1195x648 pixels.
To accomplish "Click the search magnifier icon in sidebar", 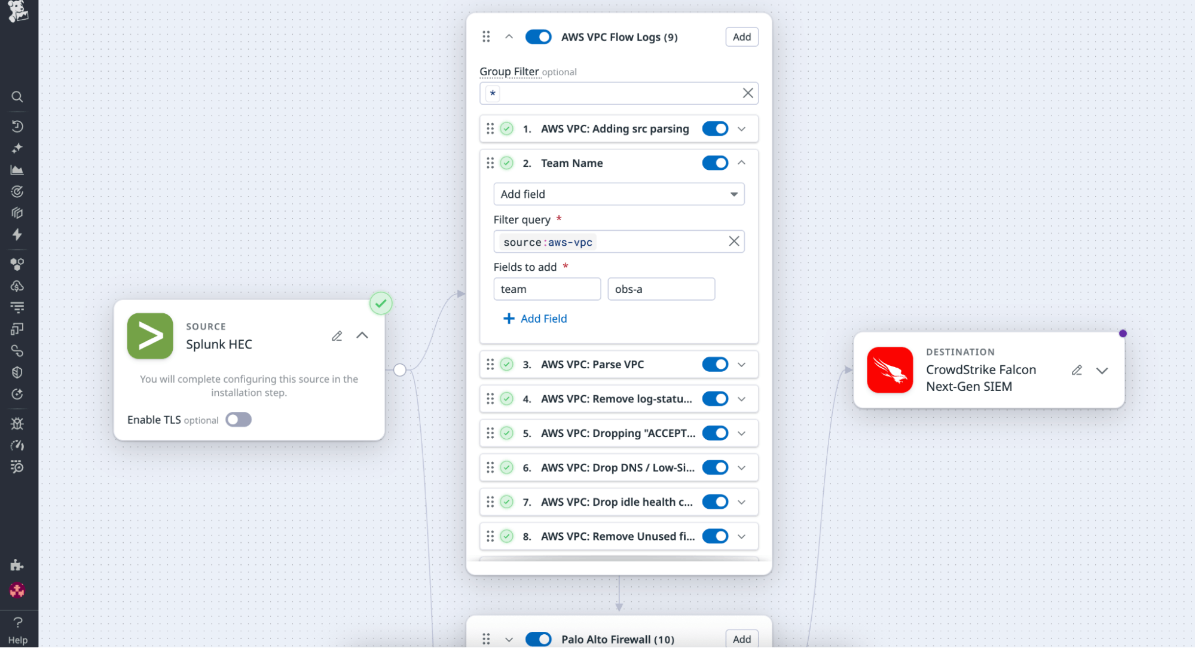I will [x=17, y=97].
